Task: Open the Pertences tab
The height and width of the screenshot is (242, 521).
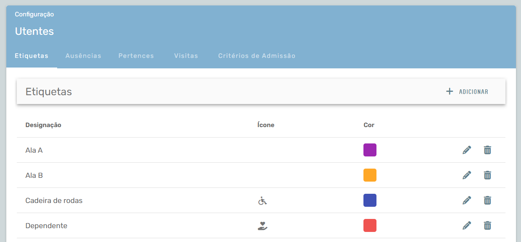Action: [136, 56]
